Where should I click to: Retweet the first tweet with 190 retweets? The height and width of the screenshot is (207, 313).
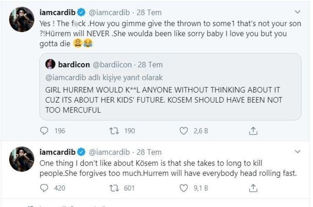coord(114,131)
